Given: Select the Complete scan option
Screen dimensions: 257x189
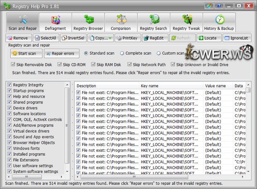Looking at the screenshot, I should click(x=123, y=53).
